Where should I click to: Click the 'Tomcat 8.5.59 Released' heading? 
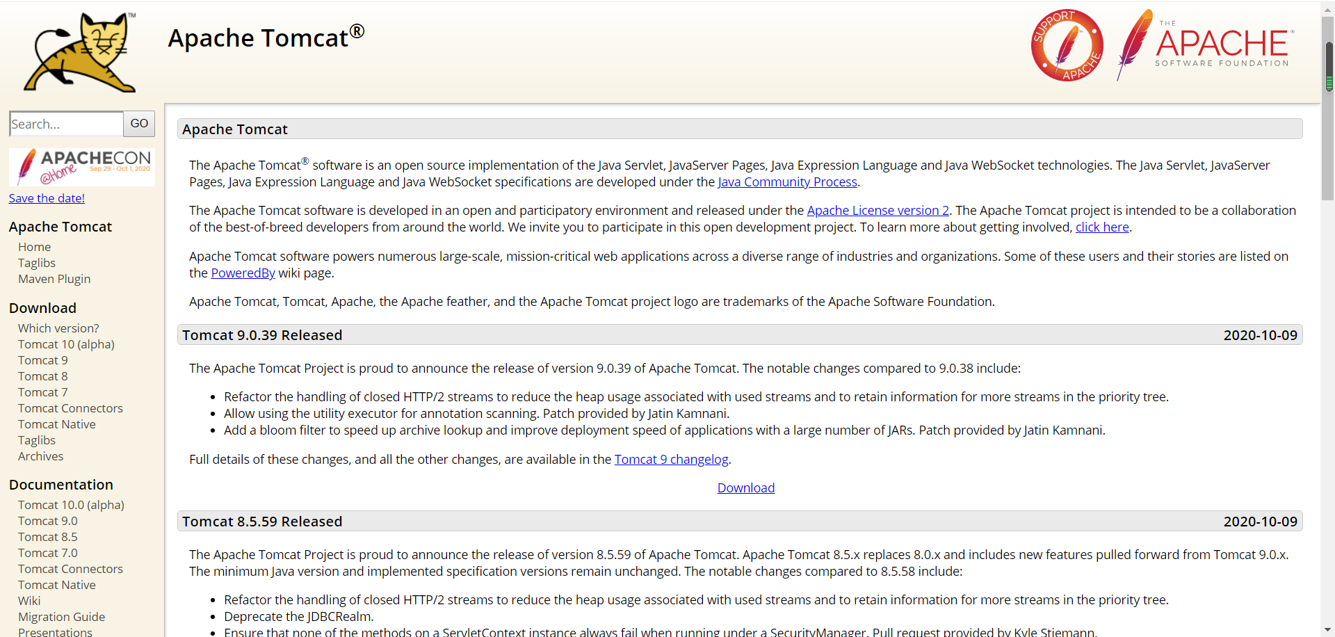click(262, 522)
